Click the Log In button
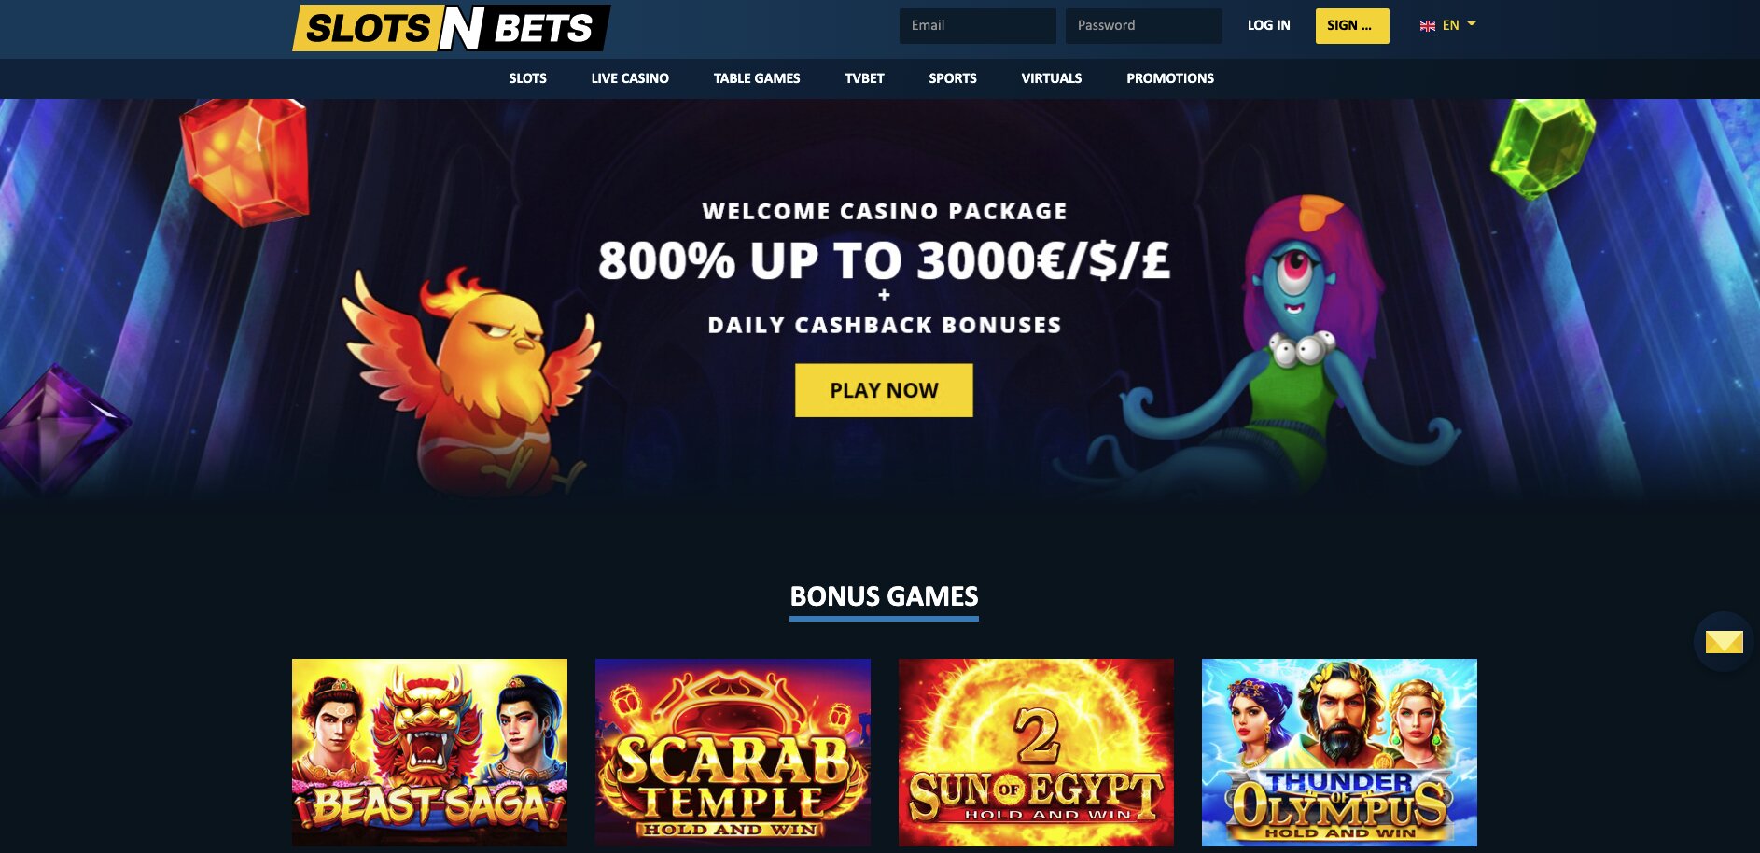Viewport: 1760px width, 853px height. [x=1268, y=25]
